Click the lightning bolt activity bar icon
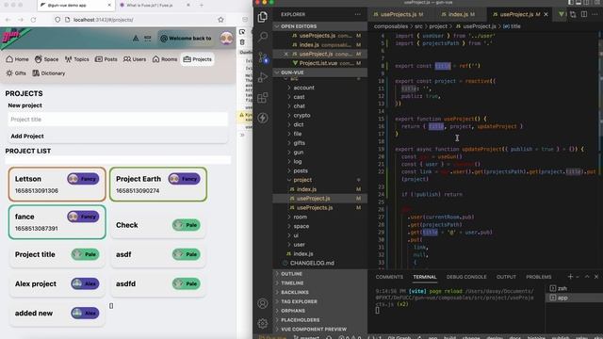 pos(263,118)
